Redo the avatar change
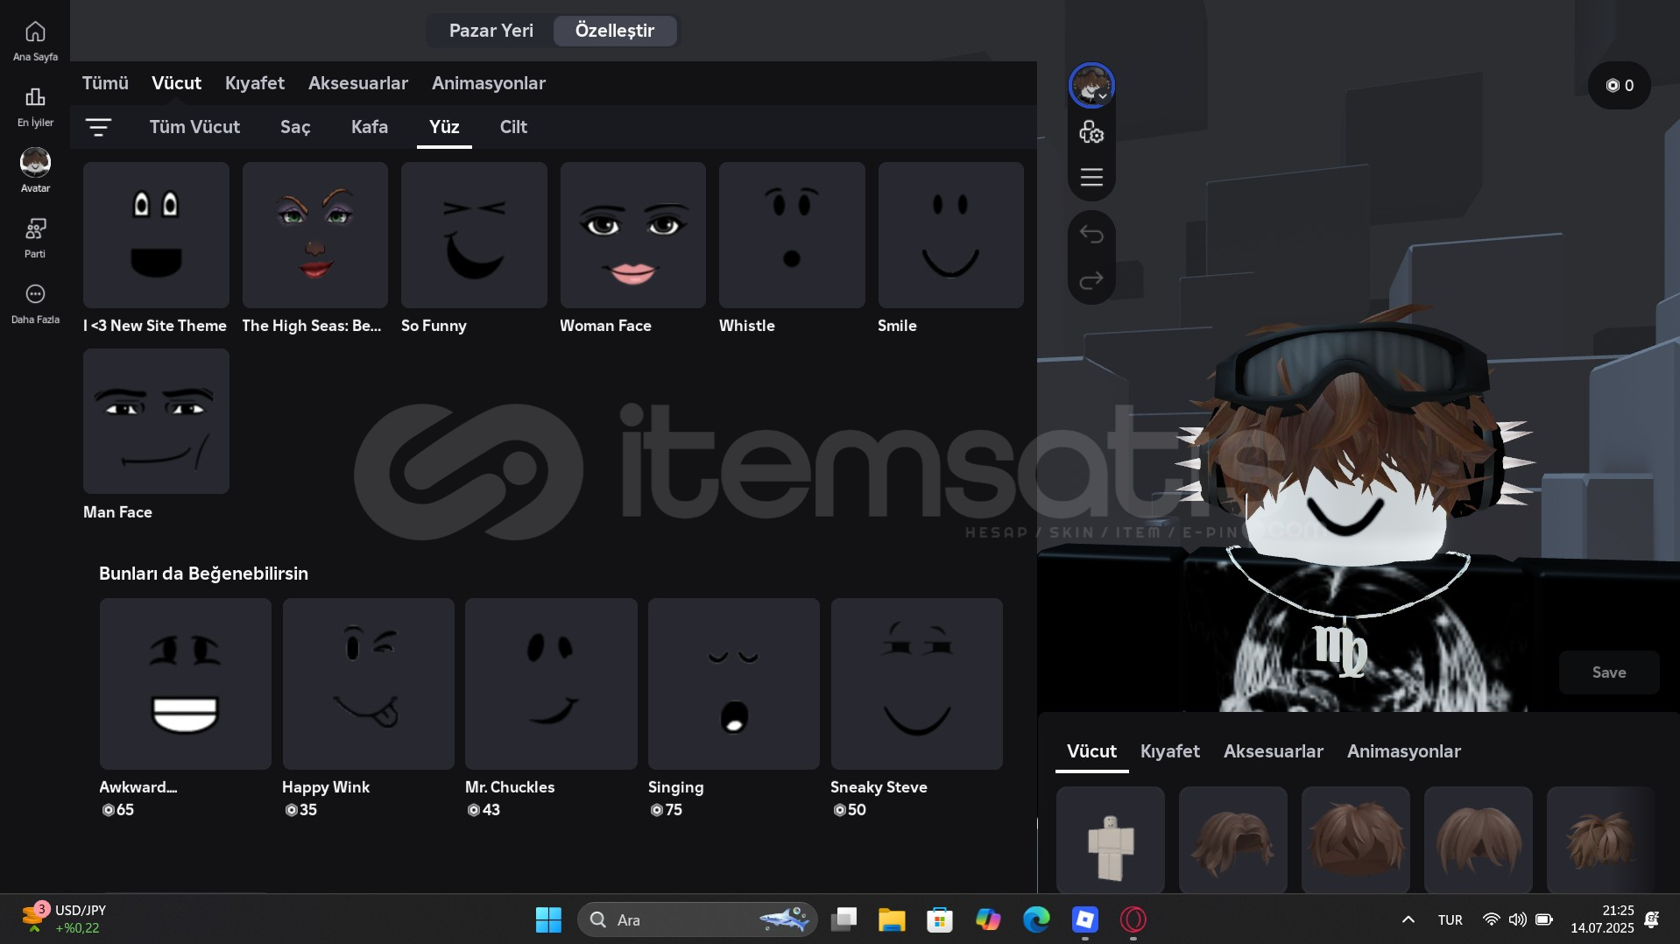 1091,280
